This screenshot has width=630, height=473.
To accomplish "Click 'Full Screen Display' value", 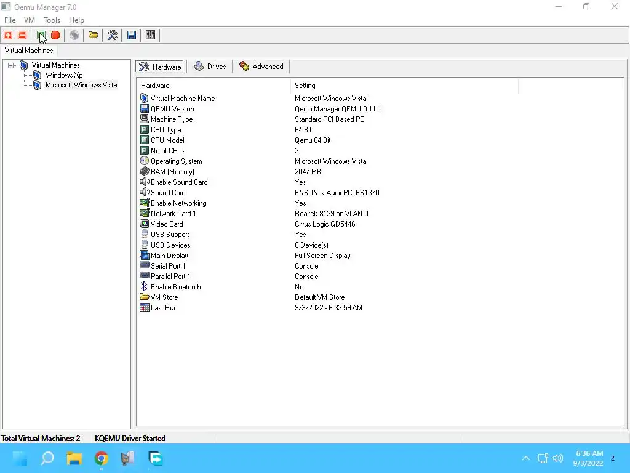I will point(322,256).
